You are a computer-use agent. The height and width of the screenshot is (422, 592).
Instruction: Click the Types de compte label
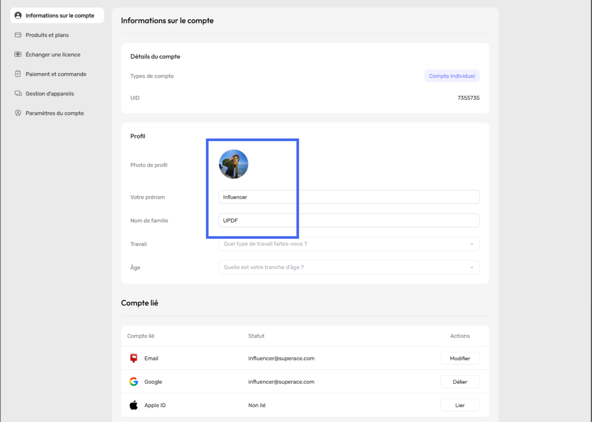(x=152, y=76)
